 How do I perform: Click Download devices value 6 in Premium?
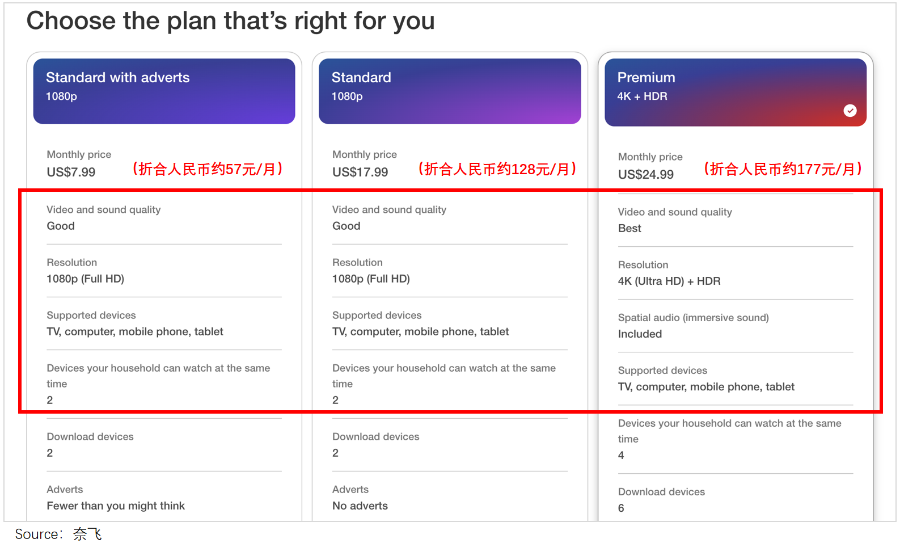click(x=621, y=508)
